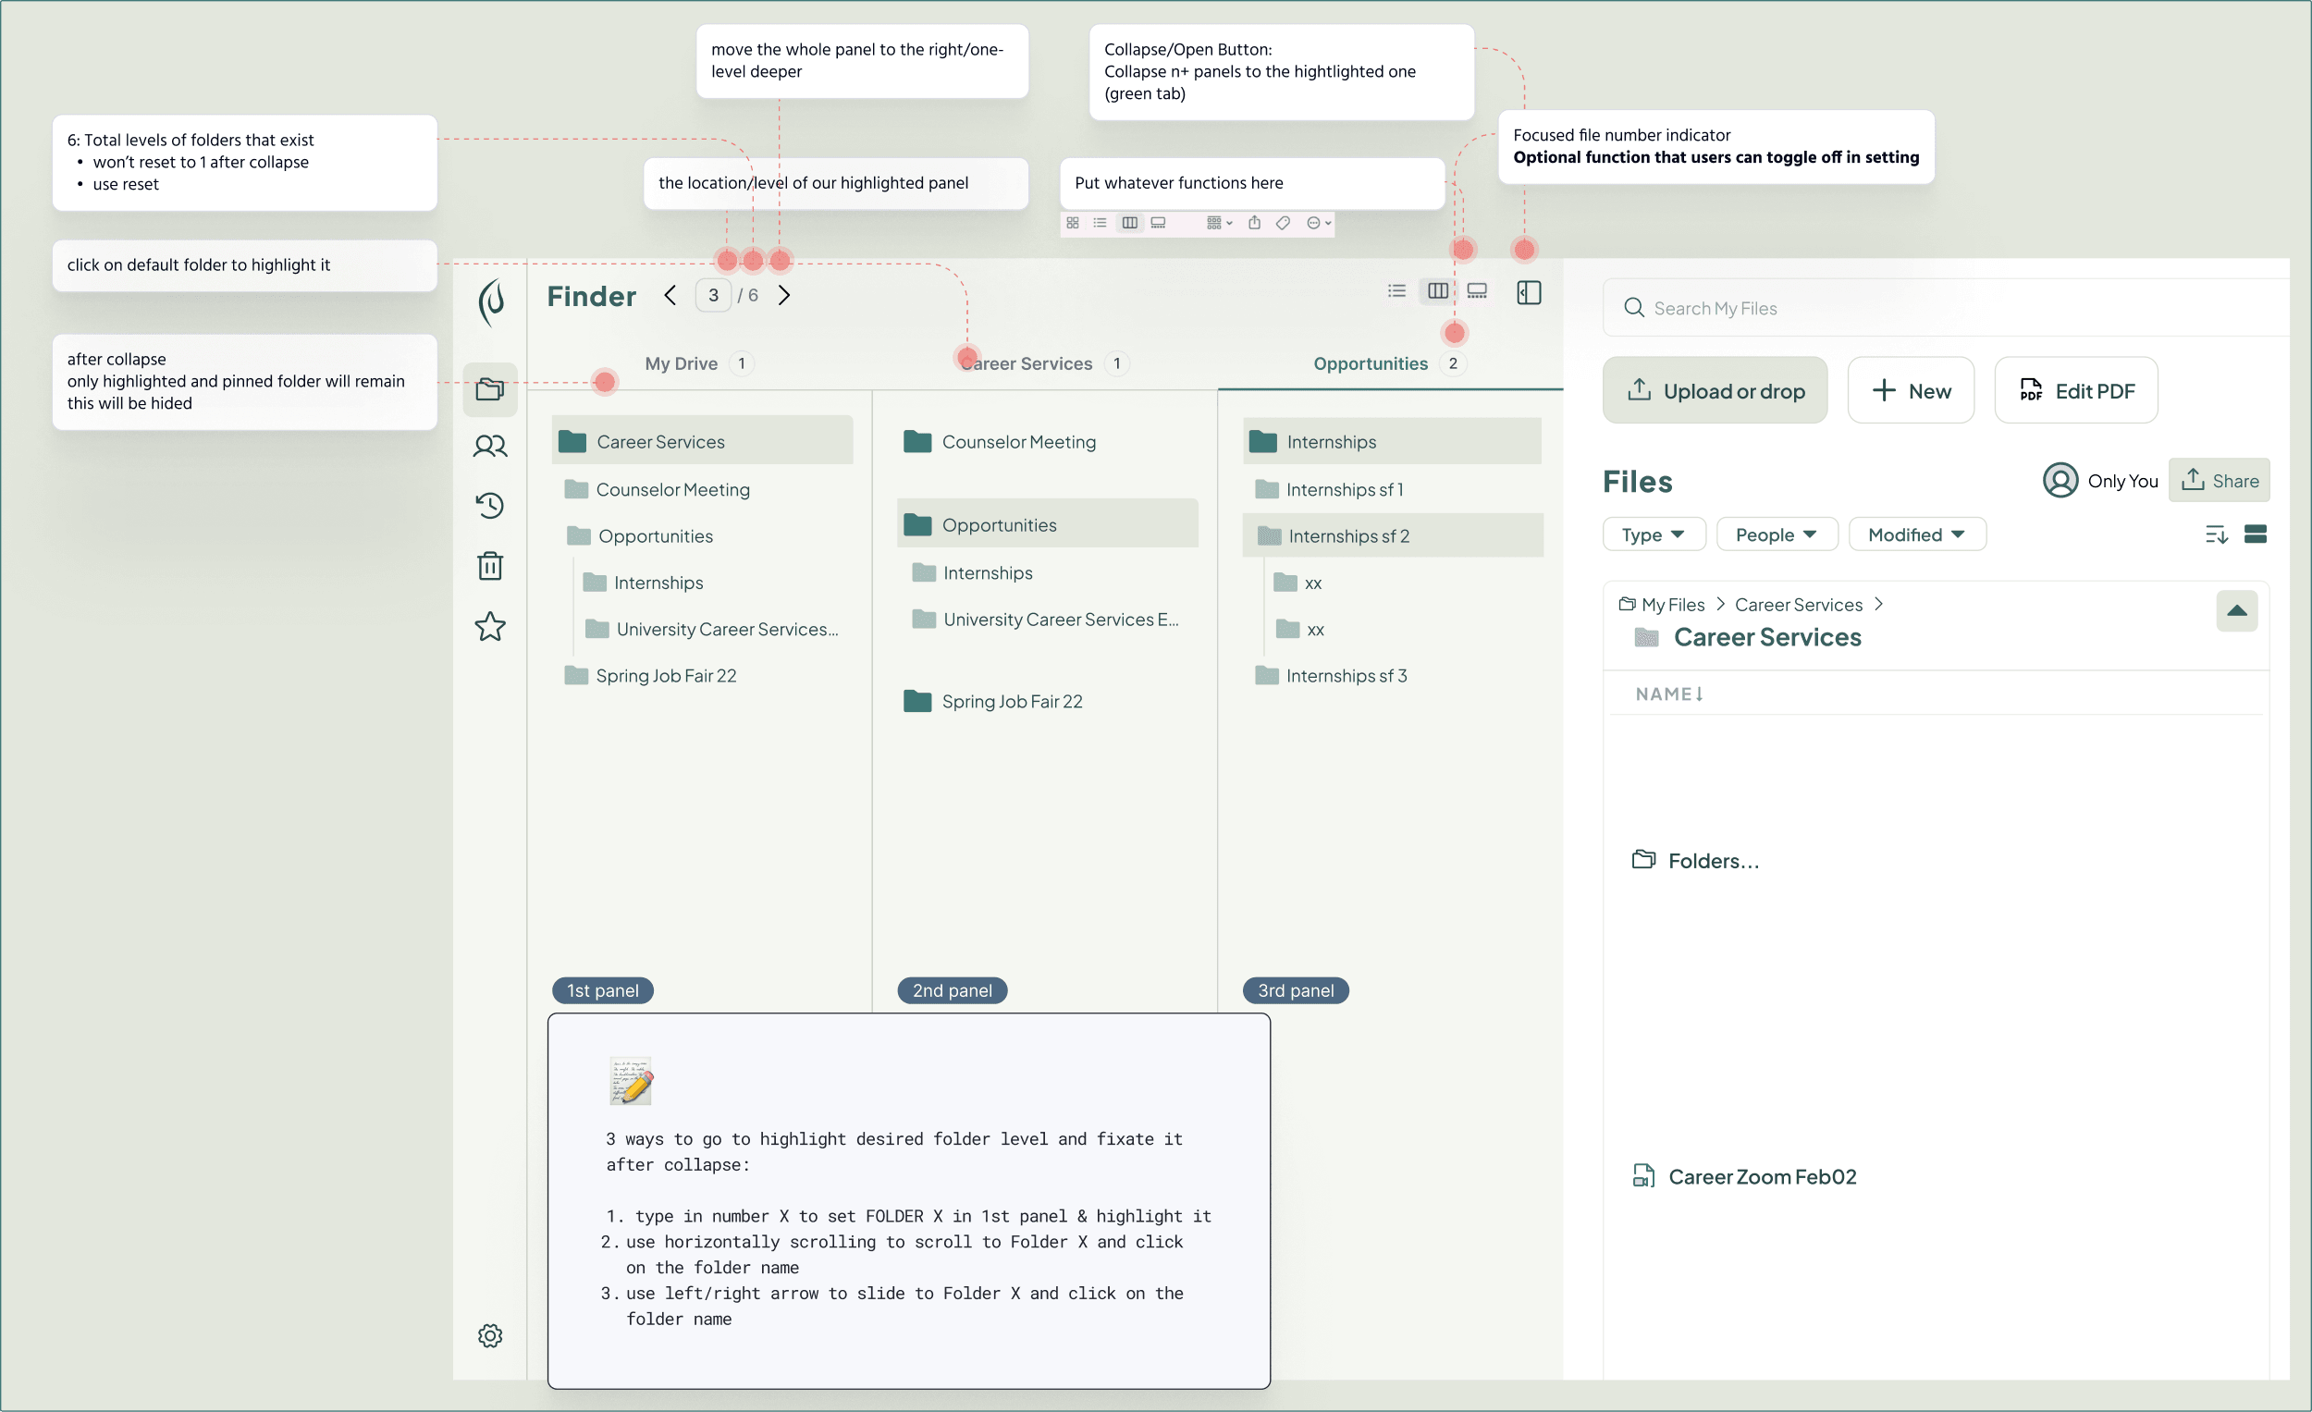
Task: Open the Type filter dropdown
Action: (x=1654, y=534)
